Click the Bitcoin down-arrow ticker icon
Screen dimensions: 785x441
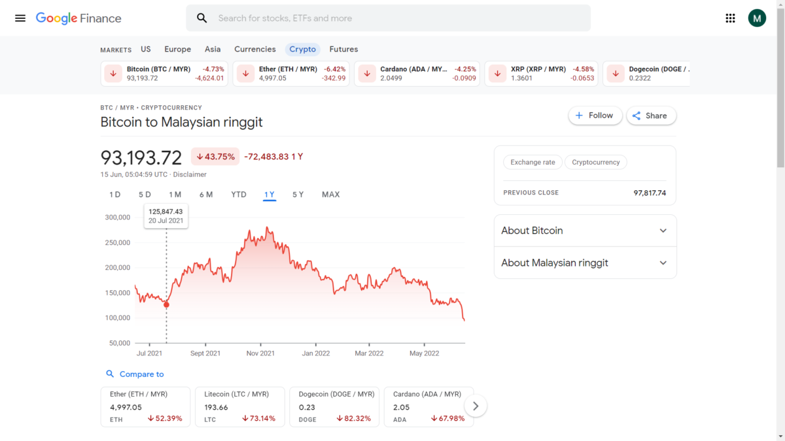pyautogui.click(x=113, y=74)
